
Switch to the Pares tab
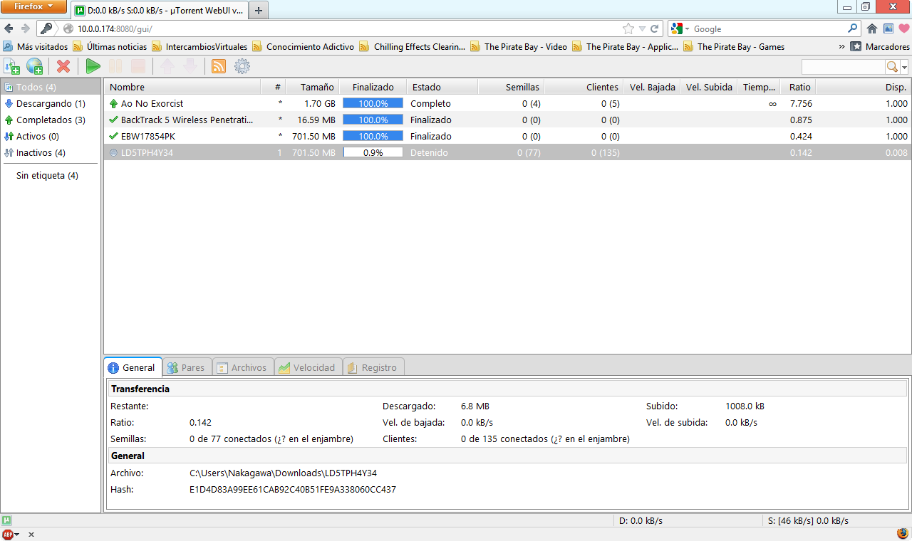point(187,367)
